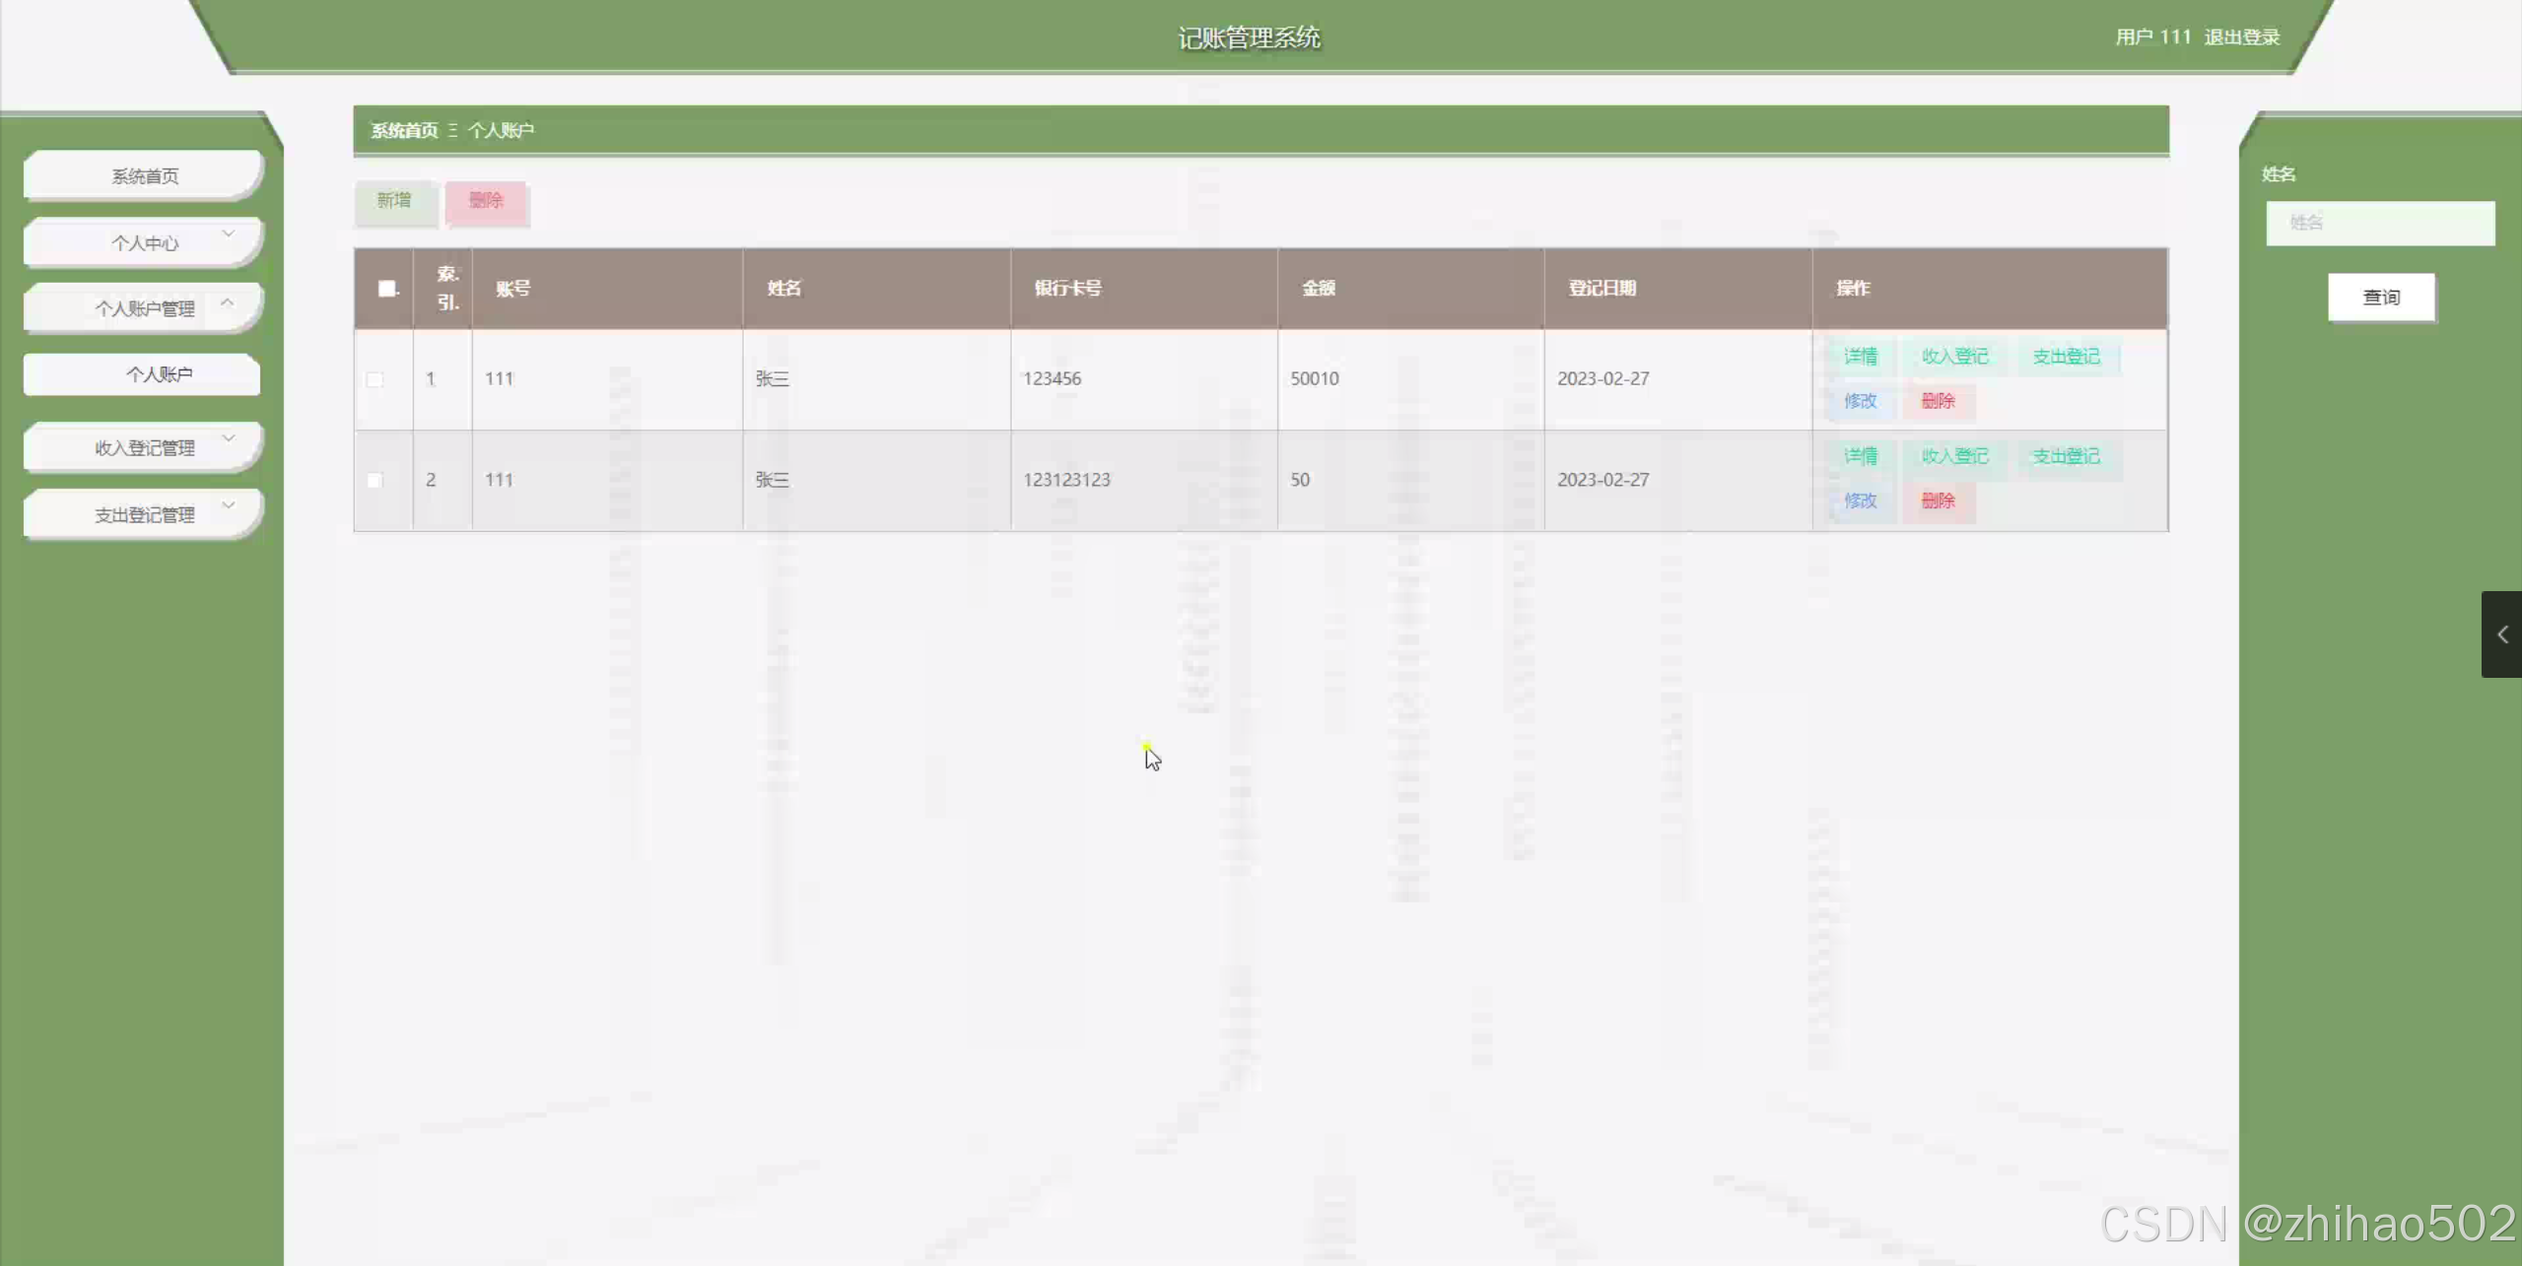Click the 姓名 search input field
This screenshot has width=2522, height=1266.
click(x=2379, y=223)
